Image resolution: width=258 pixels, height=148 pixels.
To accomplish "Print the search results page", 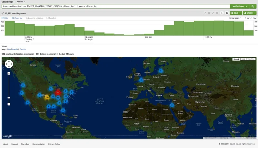I will pos(227,13).
